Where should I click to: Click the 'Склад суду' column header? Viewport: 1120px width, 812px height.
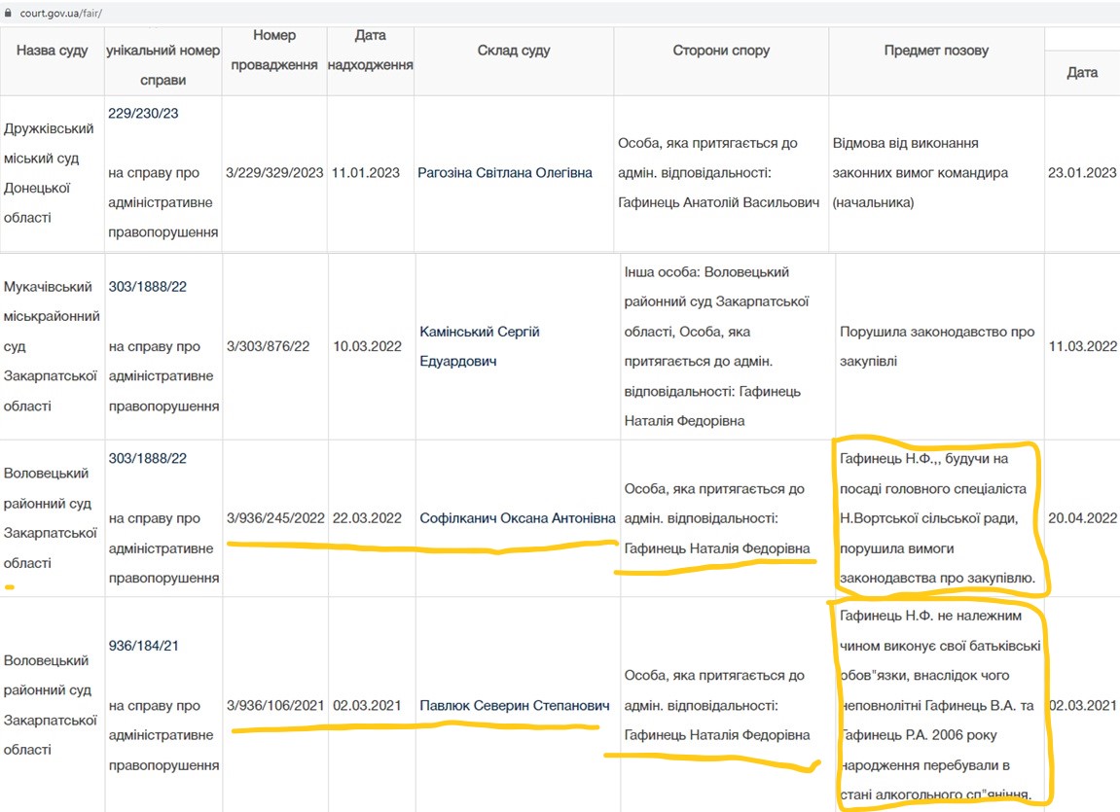coord(514,51)
